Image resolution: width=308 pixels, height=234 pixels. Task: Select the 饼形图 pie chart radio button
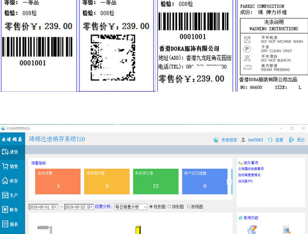[169, 207]
